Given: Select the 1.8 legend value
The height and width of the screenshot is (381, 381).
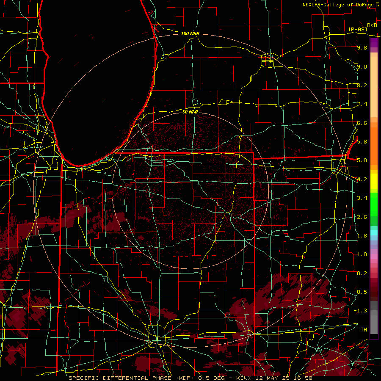Looking at the screenshot, I should point(362,235).
